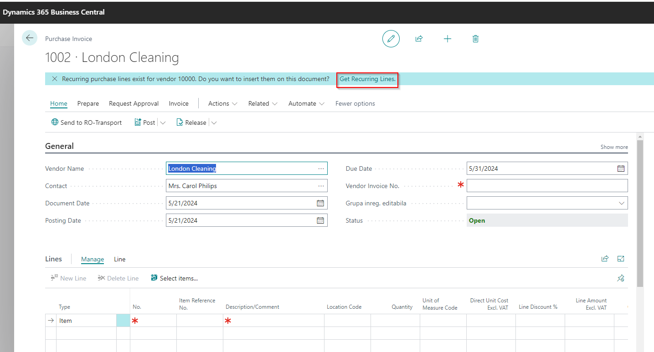Open the Request Approval tab
This screenshot has height=352, width=654.
[134, 103]
